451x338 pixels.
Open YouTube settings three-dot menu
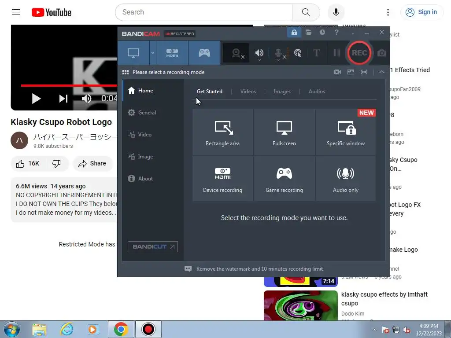[x=388, y=12]
